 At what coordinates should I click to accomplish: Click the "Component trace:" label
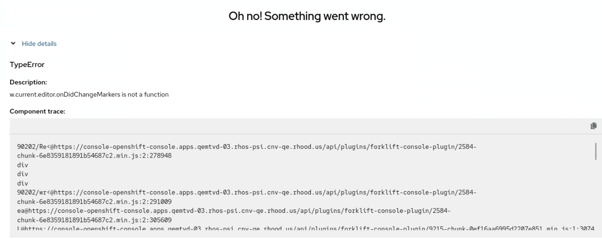(37, 112)
